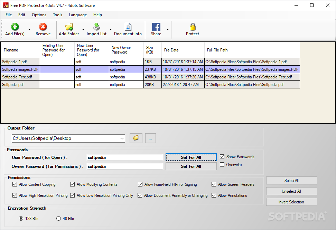The height and width of the screenshot is (230, 336).
Task: Toggle the Show Passwords checkbox
Action: tap(222, 157)
